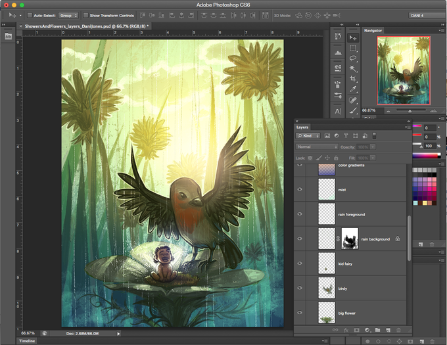Screen dimensions: 447x345
Task: Open the Timeline panel tab
Action: click(x=27, y=341)
